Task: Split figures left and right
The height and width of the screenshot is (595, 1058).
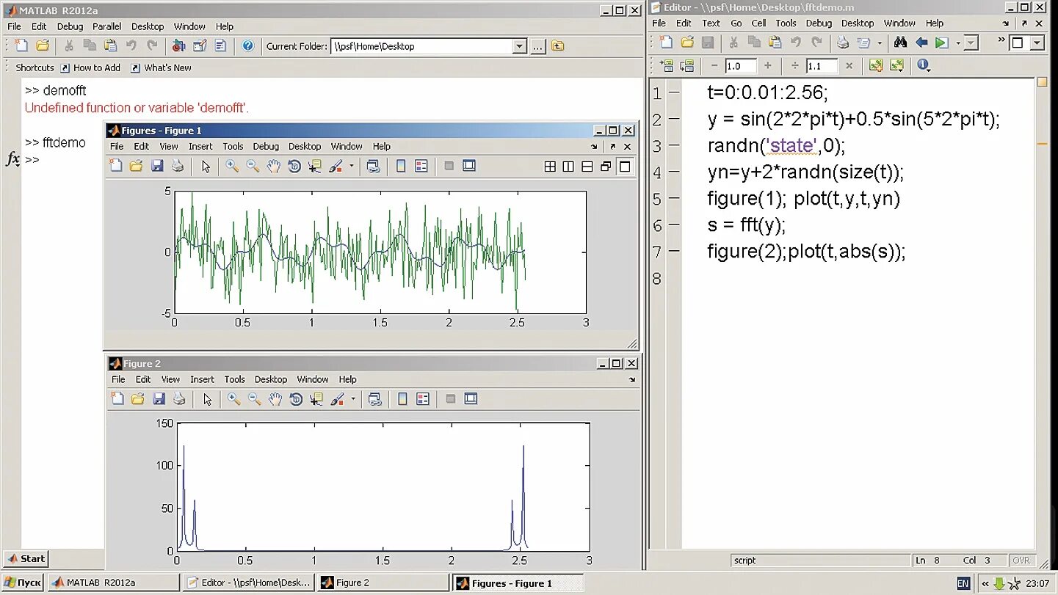Action: [x=568, y=167]
